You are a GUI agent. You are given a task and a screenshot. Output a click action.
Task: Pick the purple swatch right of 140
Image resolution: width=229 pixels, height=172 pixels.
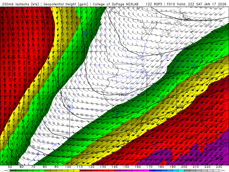(117, 171)
